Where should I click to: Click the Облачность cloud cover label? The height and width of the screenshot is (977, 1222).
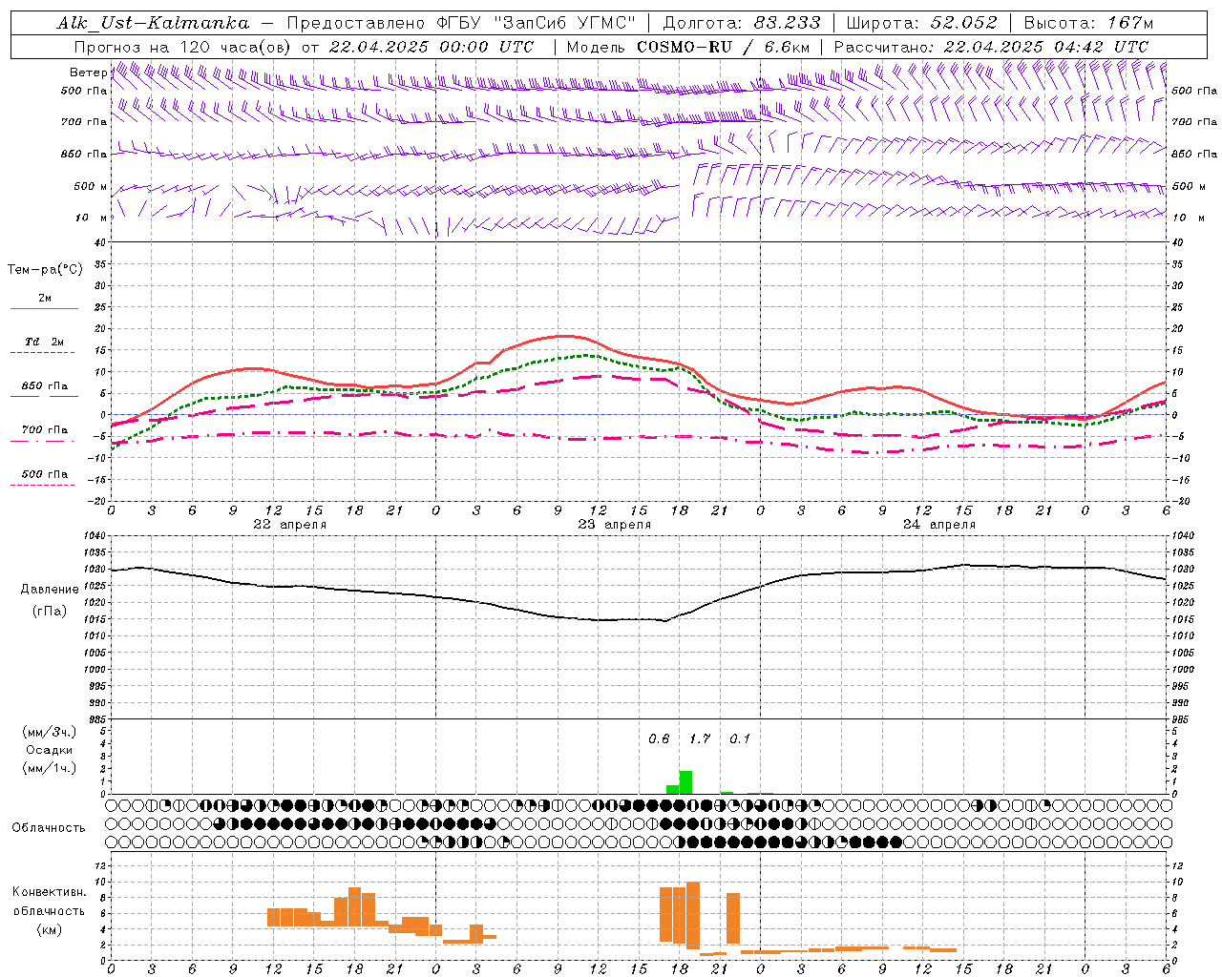tap(49, 827)
